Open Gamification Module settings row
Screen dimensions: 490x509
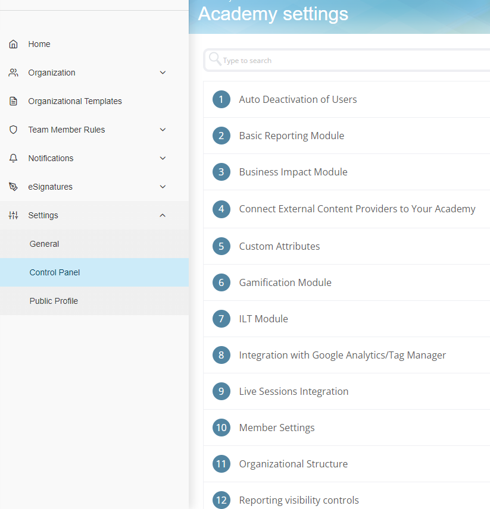(x=347, y=282)
